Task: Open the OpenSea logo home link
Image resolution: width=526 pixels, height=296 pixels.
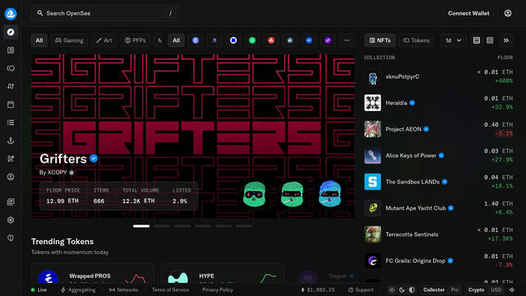Action: click(11, 14)
